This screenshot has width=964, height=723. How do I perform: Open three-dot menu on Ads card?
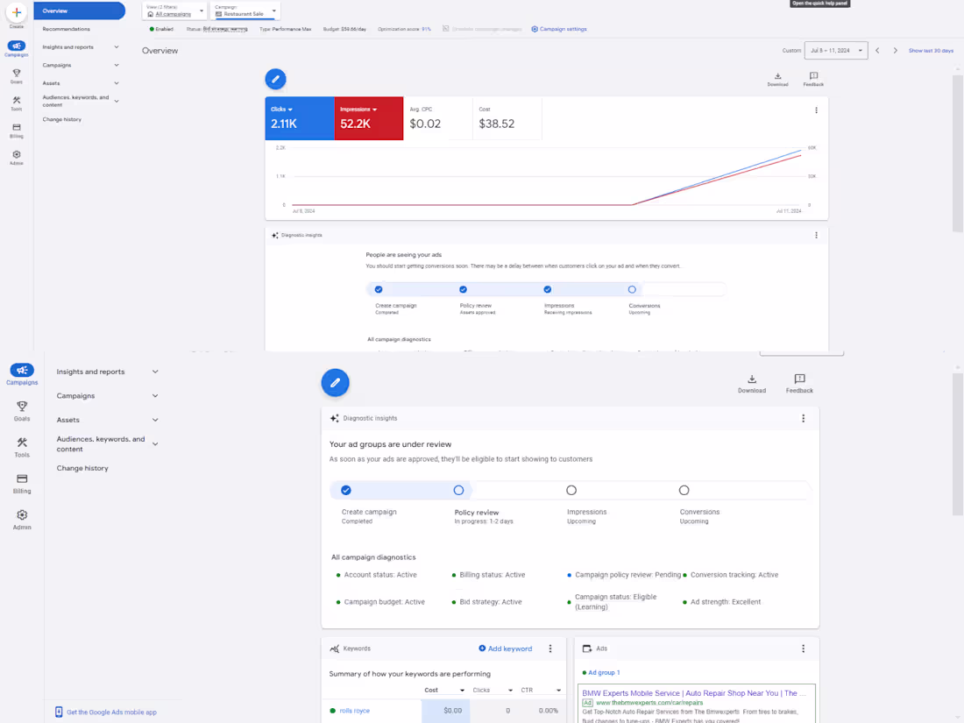tap(803, 649)
